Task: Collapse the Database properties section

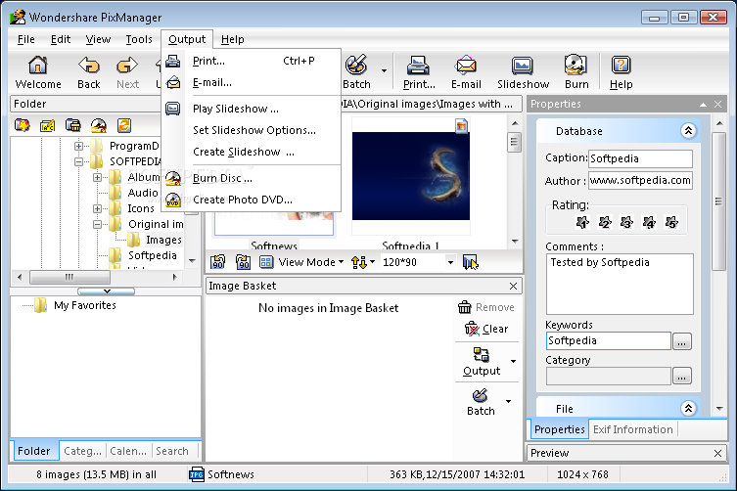Action: pyautogui.click(x=688, y=131)
